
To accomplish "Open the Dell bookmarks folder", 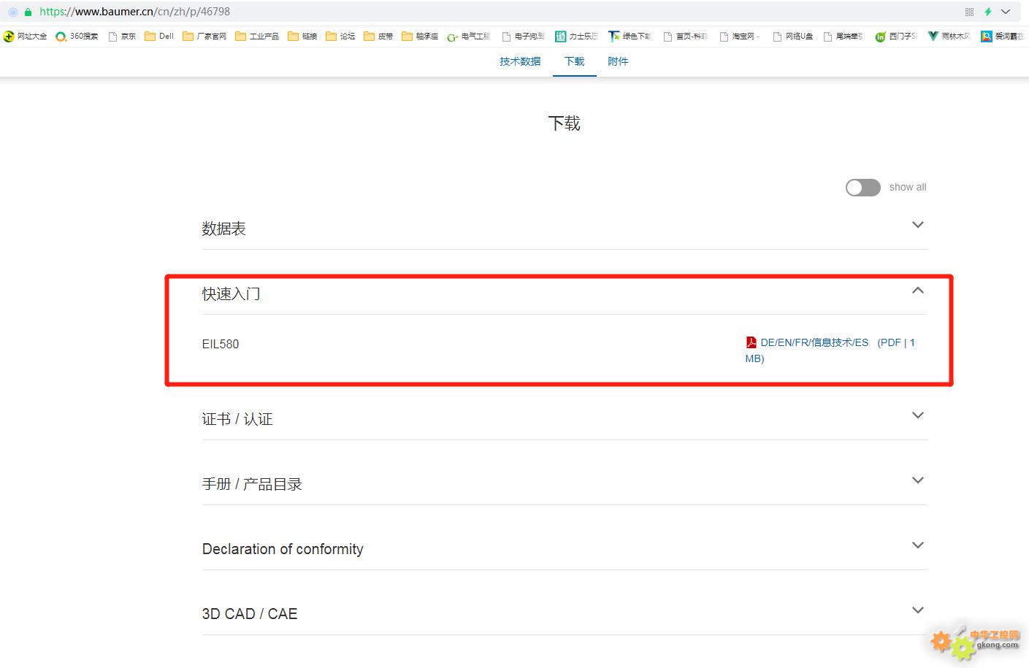I will coord(159,36).
